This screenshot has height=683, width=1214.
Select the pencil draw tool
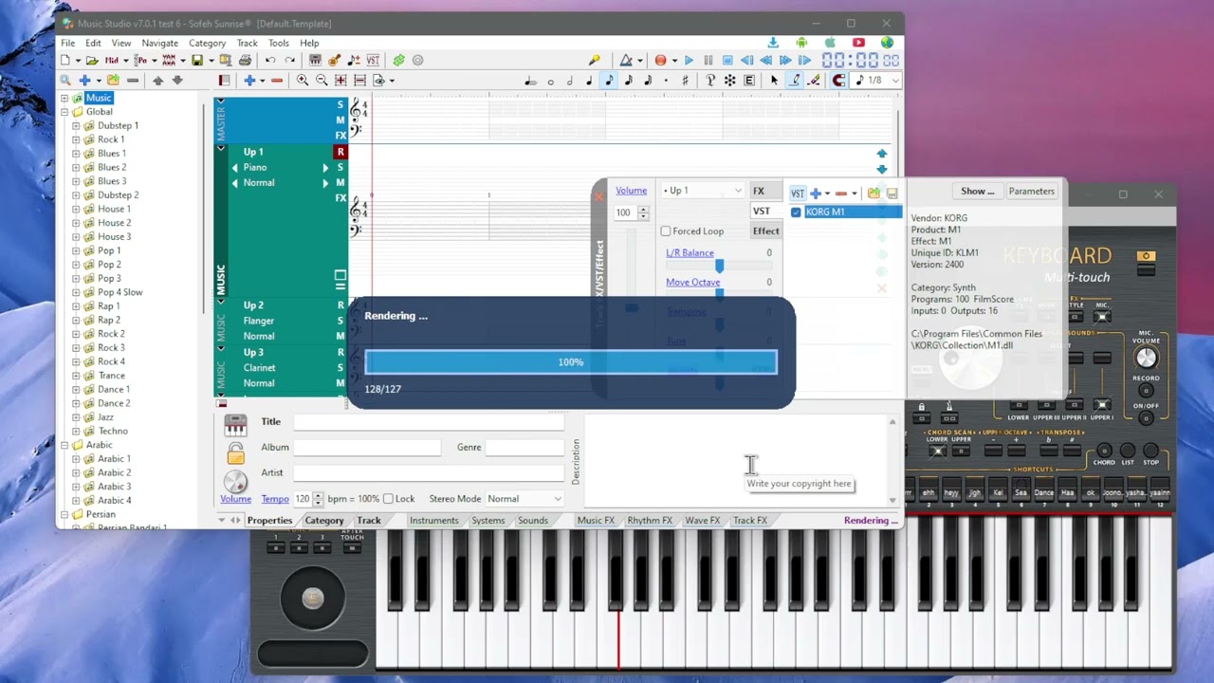click(795, 81)
